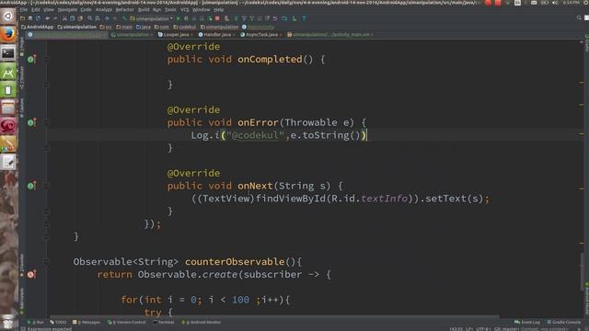Open the Analyze menu

point(104,9)
